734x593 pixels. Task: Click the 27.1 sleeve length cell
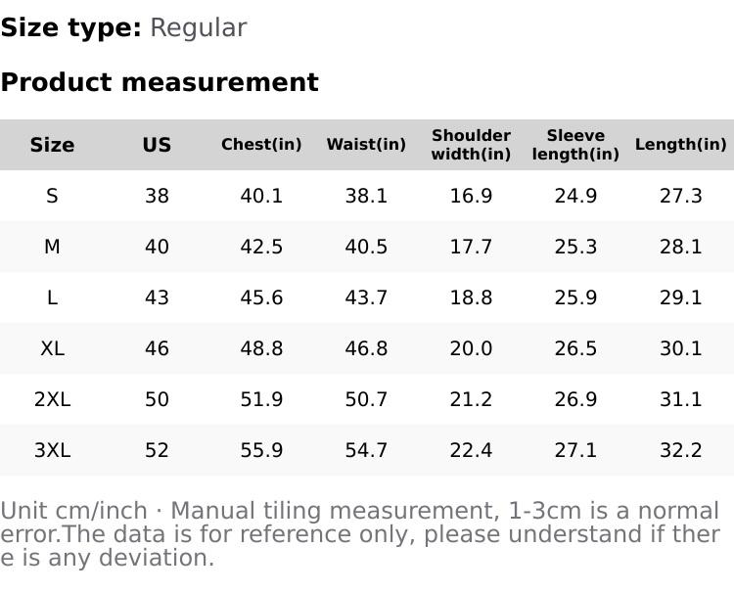pyautogui.click(x=575, y=450)
